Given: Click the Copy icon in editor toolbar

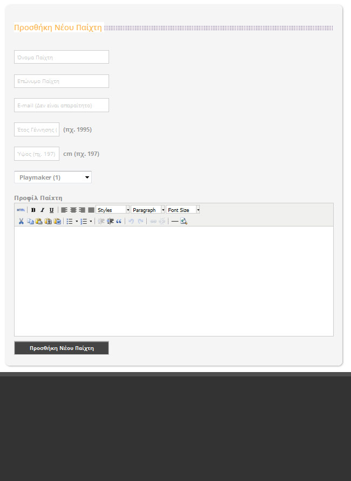Looking at the screenshot, I should (30, 221).
